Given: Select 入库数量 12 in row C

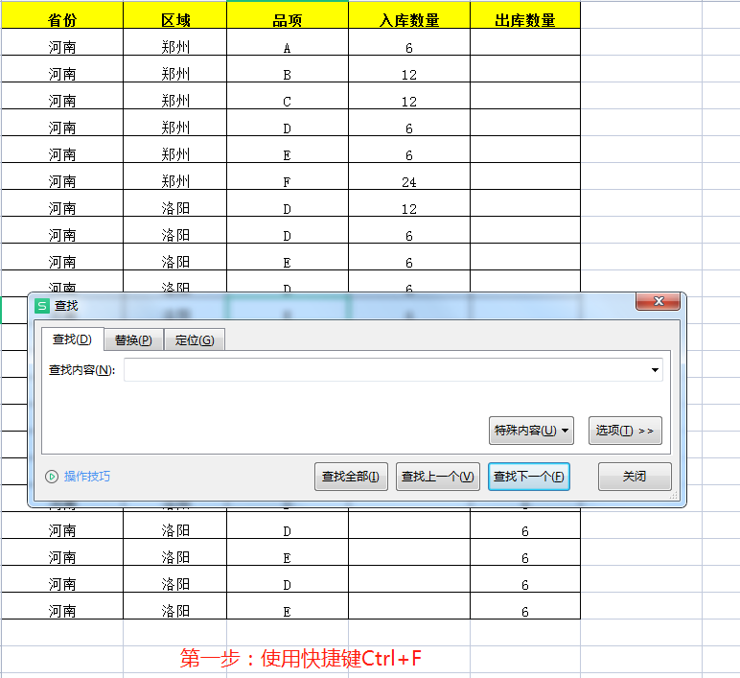Looking at the screenshot, I should (x=409, y=96).
